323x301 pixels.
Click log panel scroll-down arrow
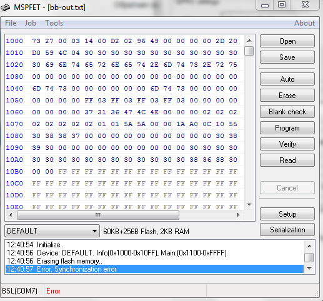pos(309,269)
